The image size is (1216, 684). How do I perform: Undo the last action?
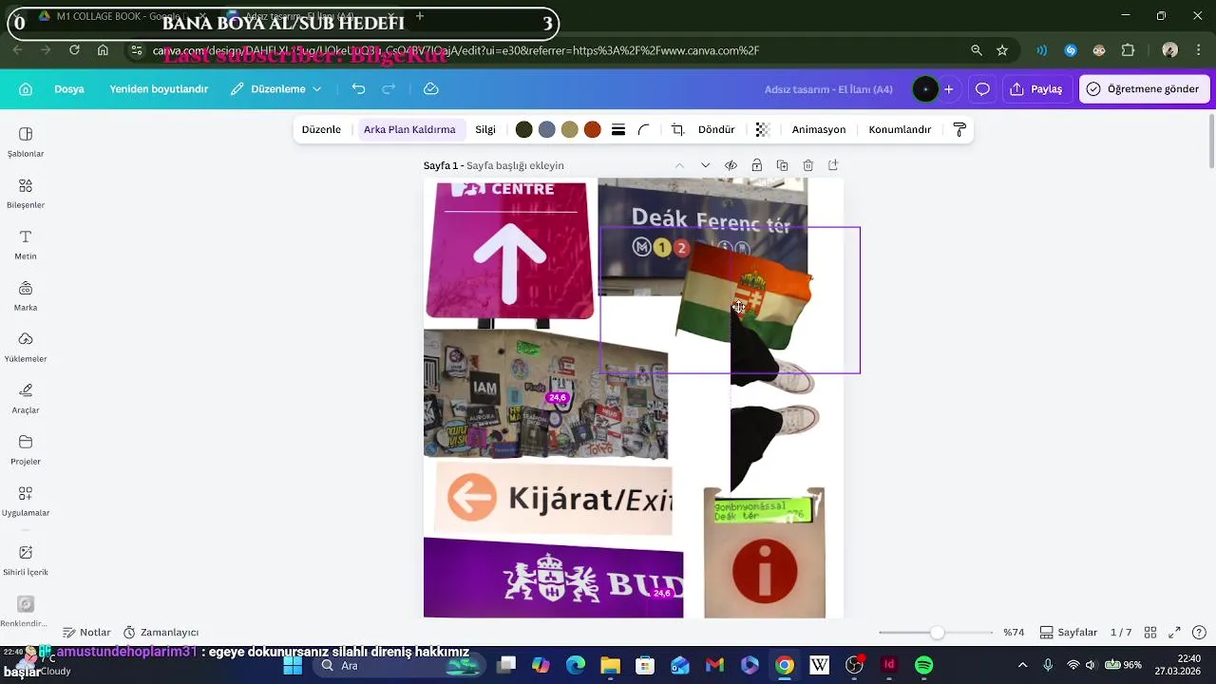pos(358,88)
